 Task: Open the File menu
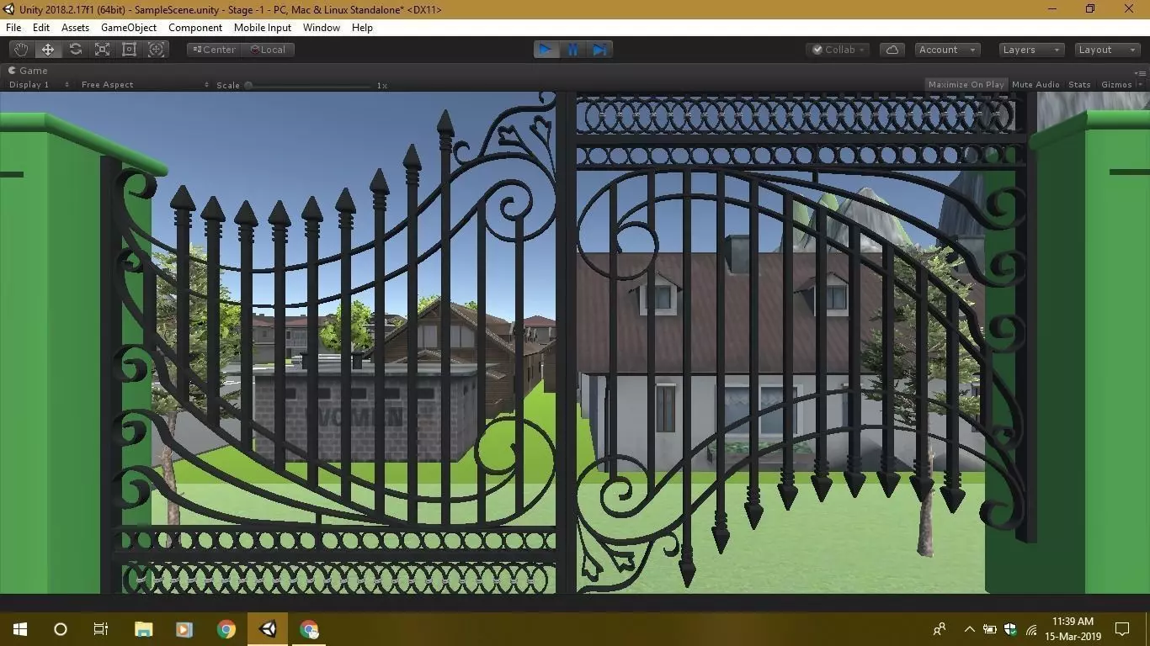13,28
